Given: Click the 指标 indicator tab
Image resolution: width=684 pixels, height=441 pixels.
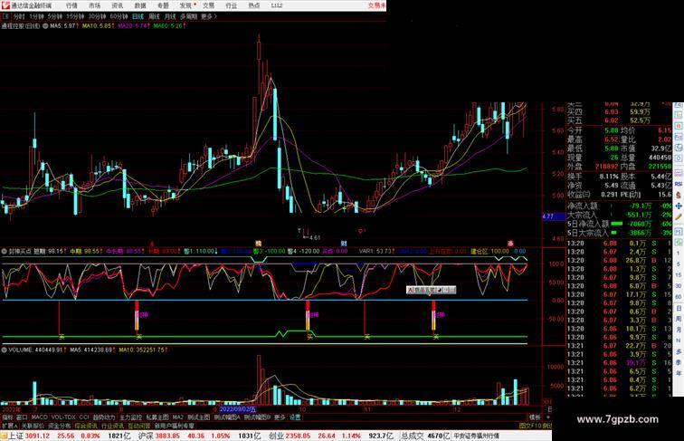Looking at the screenshot, I should pyautogui.click(x=8, y=417).
